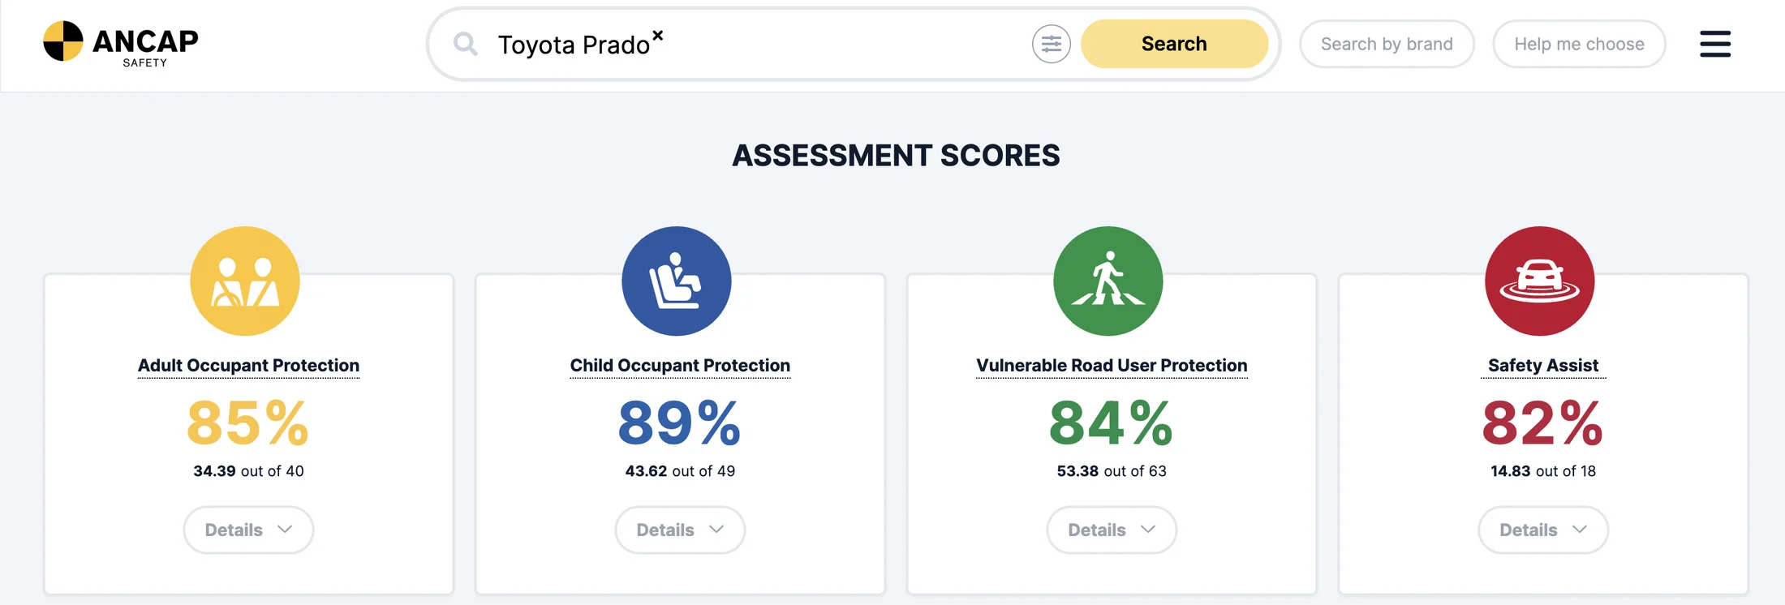Click the blue Child Occupant Protection icon

pos(677,281)
